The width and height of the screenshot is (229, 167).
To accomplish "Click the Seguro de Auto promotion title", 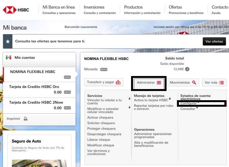I will [x=26, y=141].
